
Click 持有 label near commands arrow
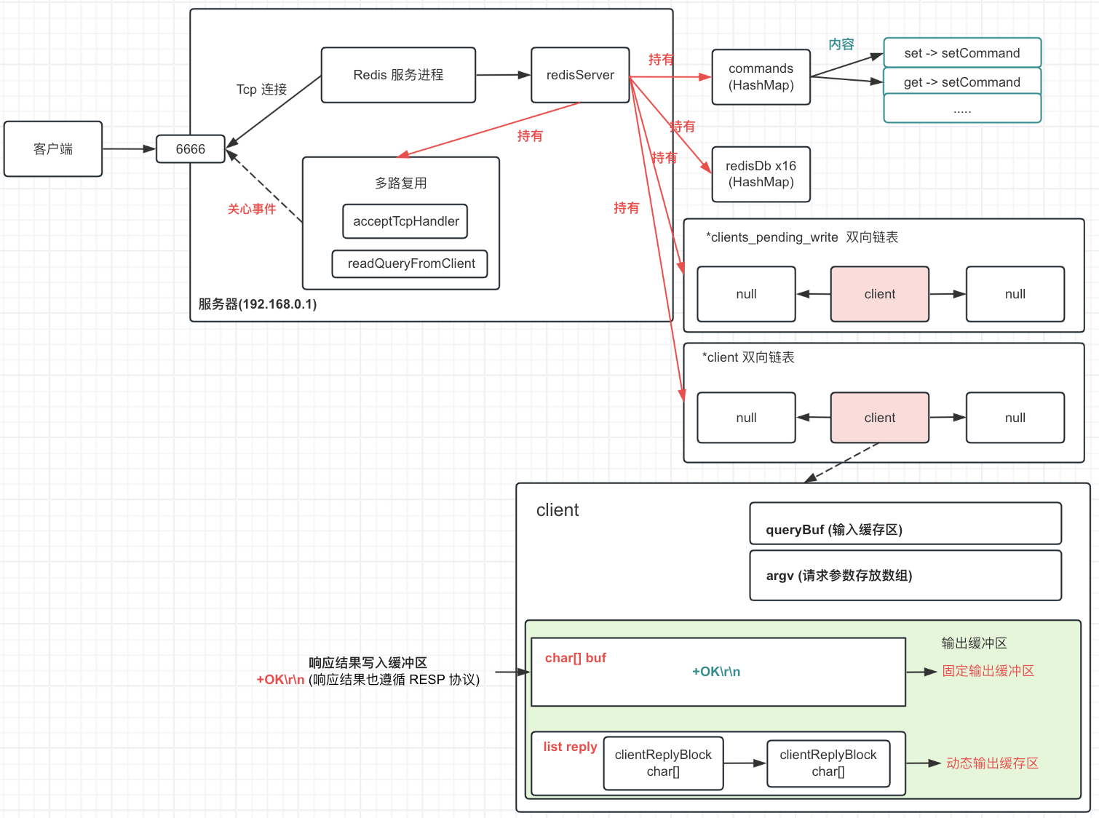click(x=661, y=60)
